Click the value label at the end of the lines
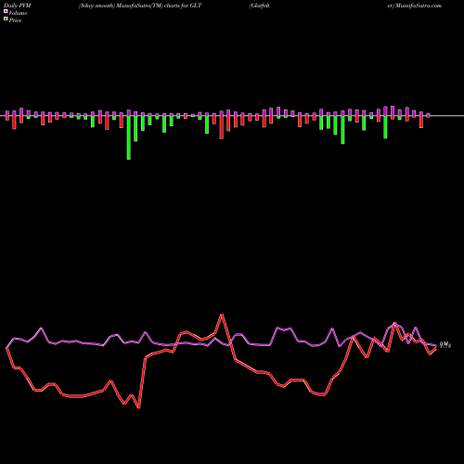464x464 pixels. (445, 344)
